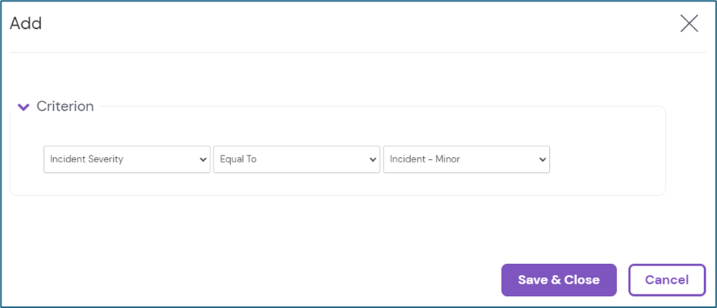Open the Incident Severity field dropdown

click(x=127, y=159)
